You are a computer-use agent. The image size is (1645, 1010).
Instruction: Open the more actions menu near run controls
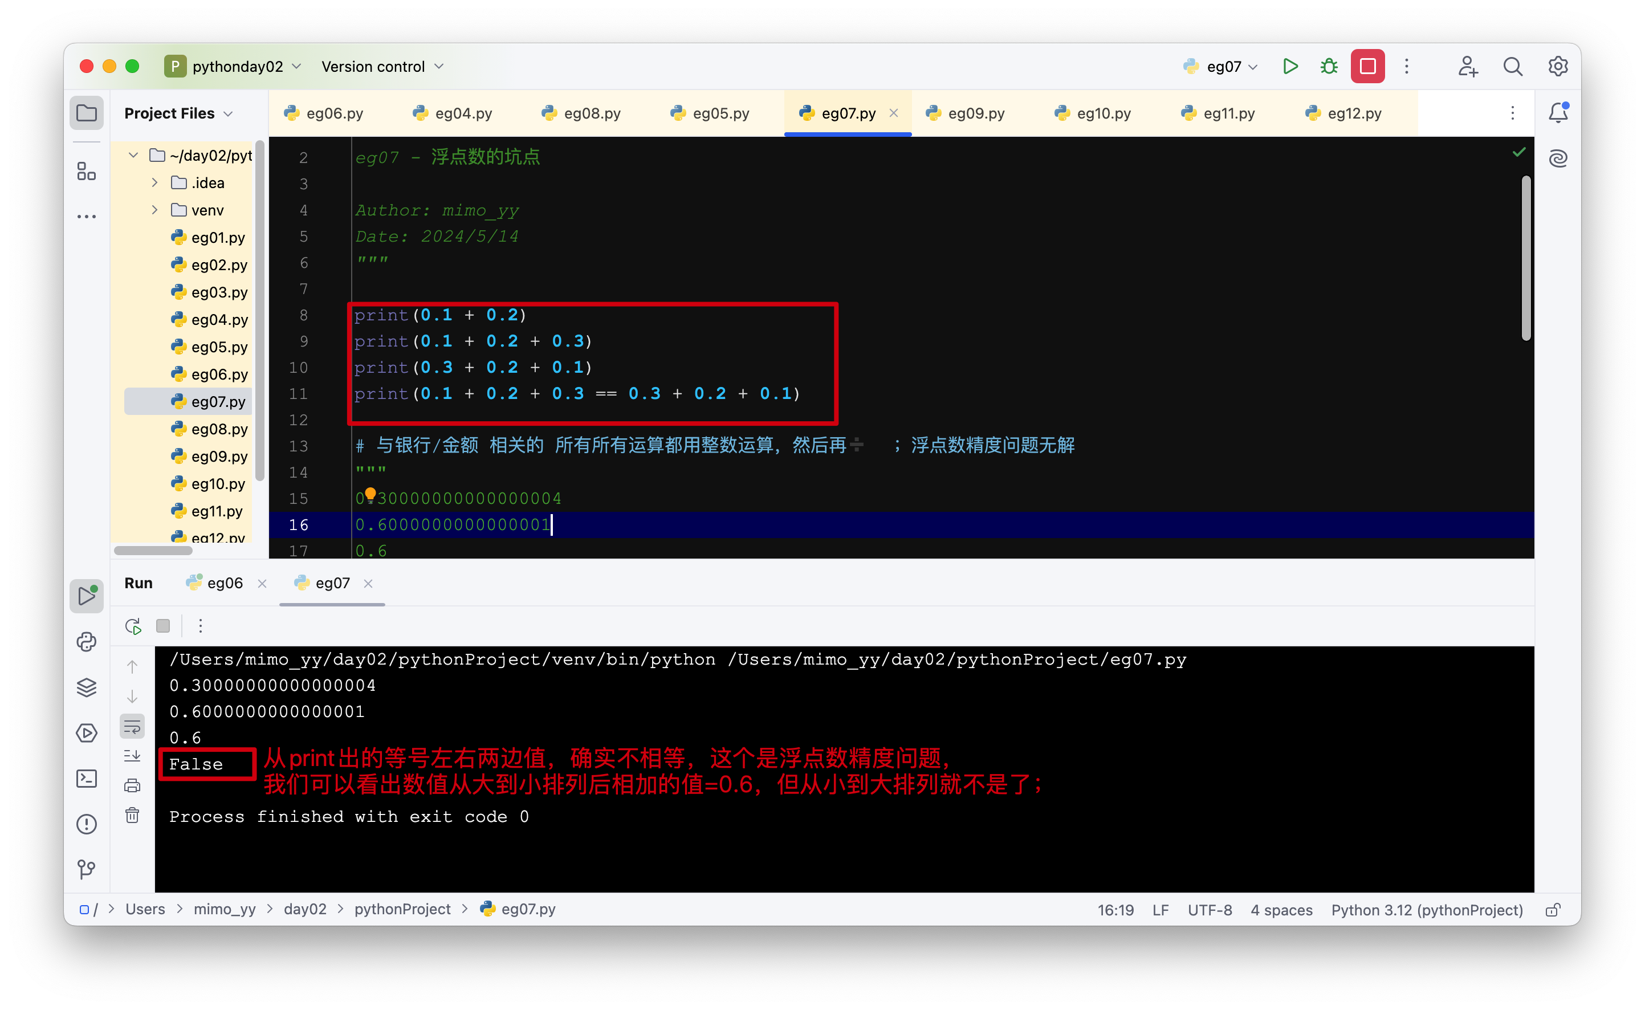click(x=1407, y=66)
